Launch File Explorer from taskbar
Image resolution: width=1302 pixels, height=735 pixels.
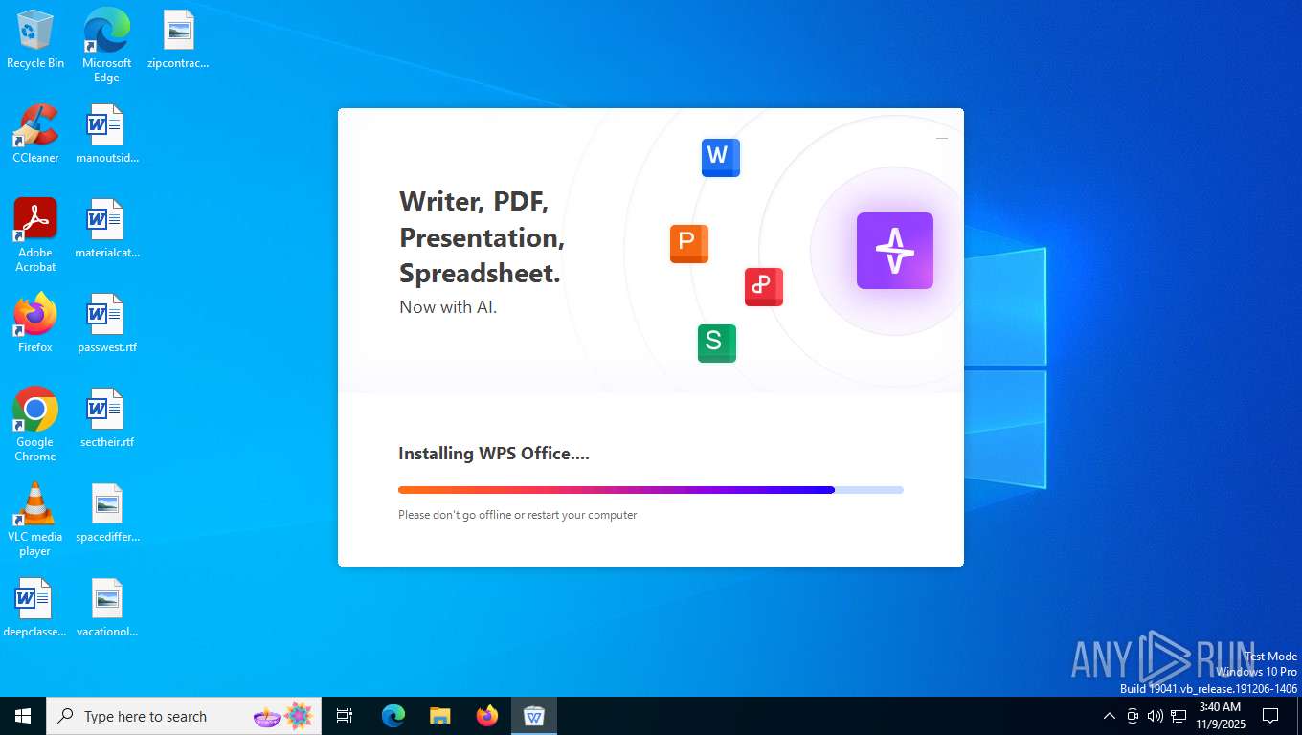coord(440,716)
